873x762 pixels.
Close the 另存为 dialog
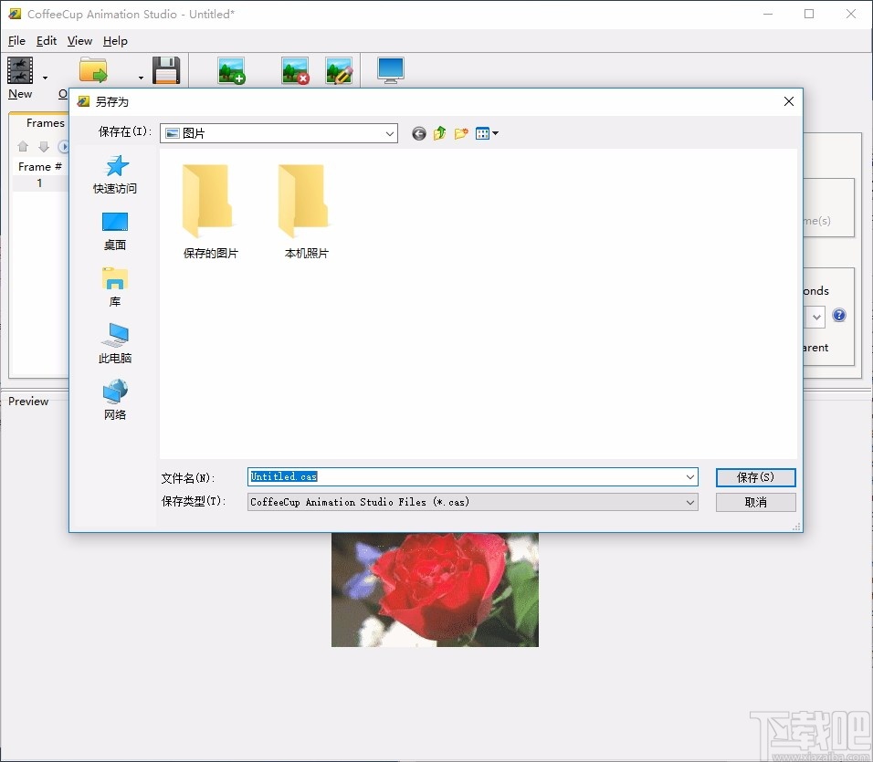click(x=789, y=101)
